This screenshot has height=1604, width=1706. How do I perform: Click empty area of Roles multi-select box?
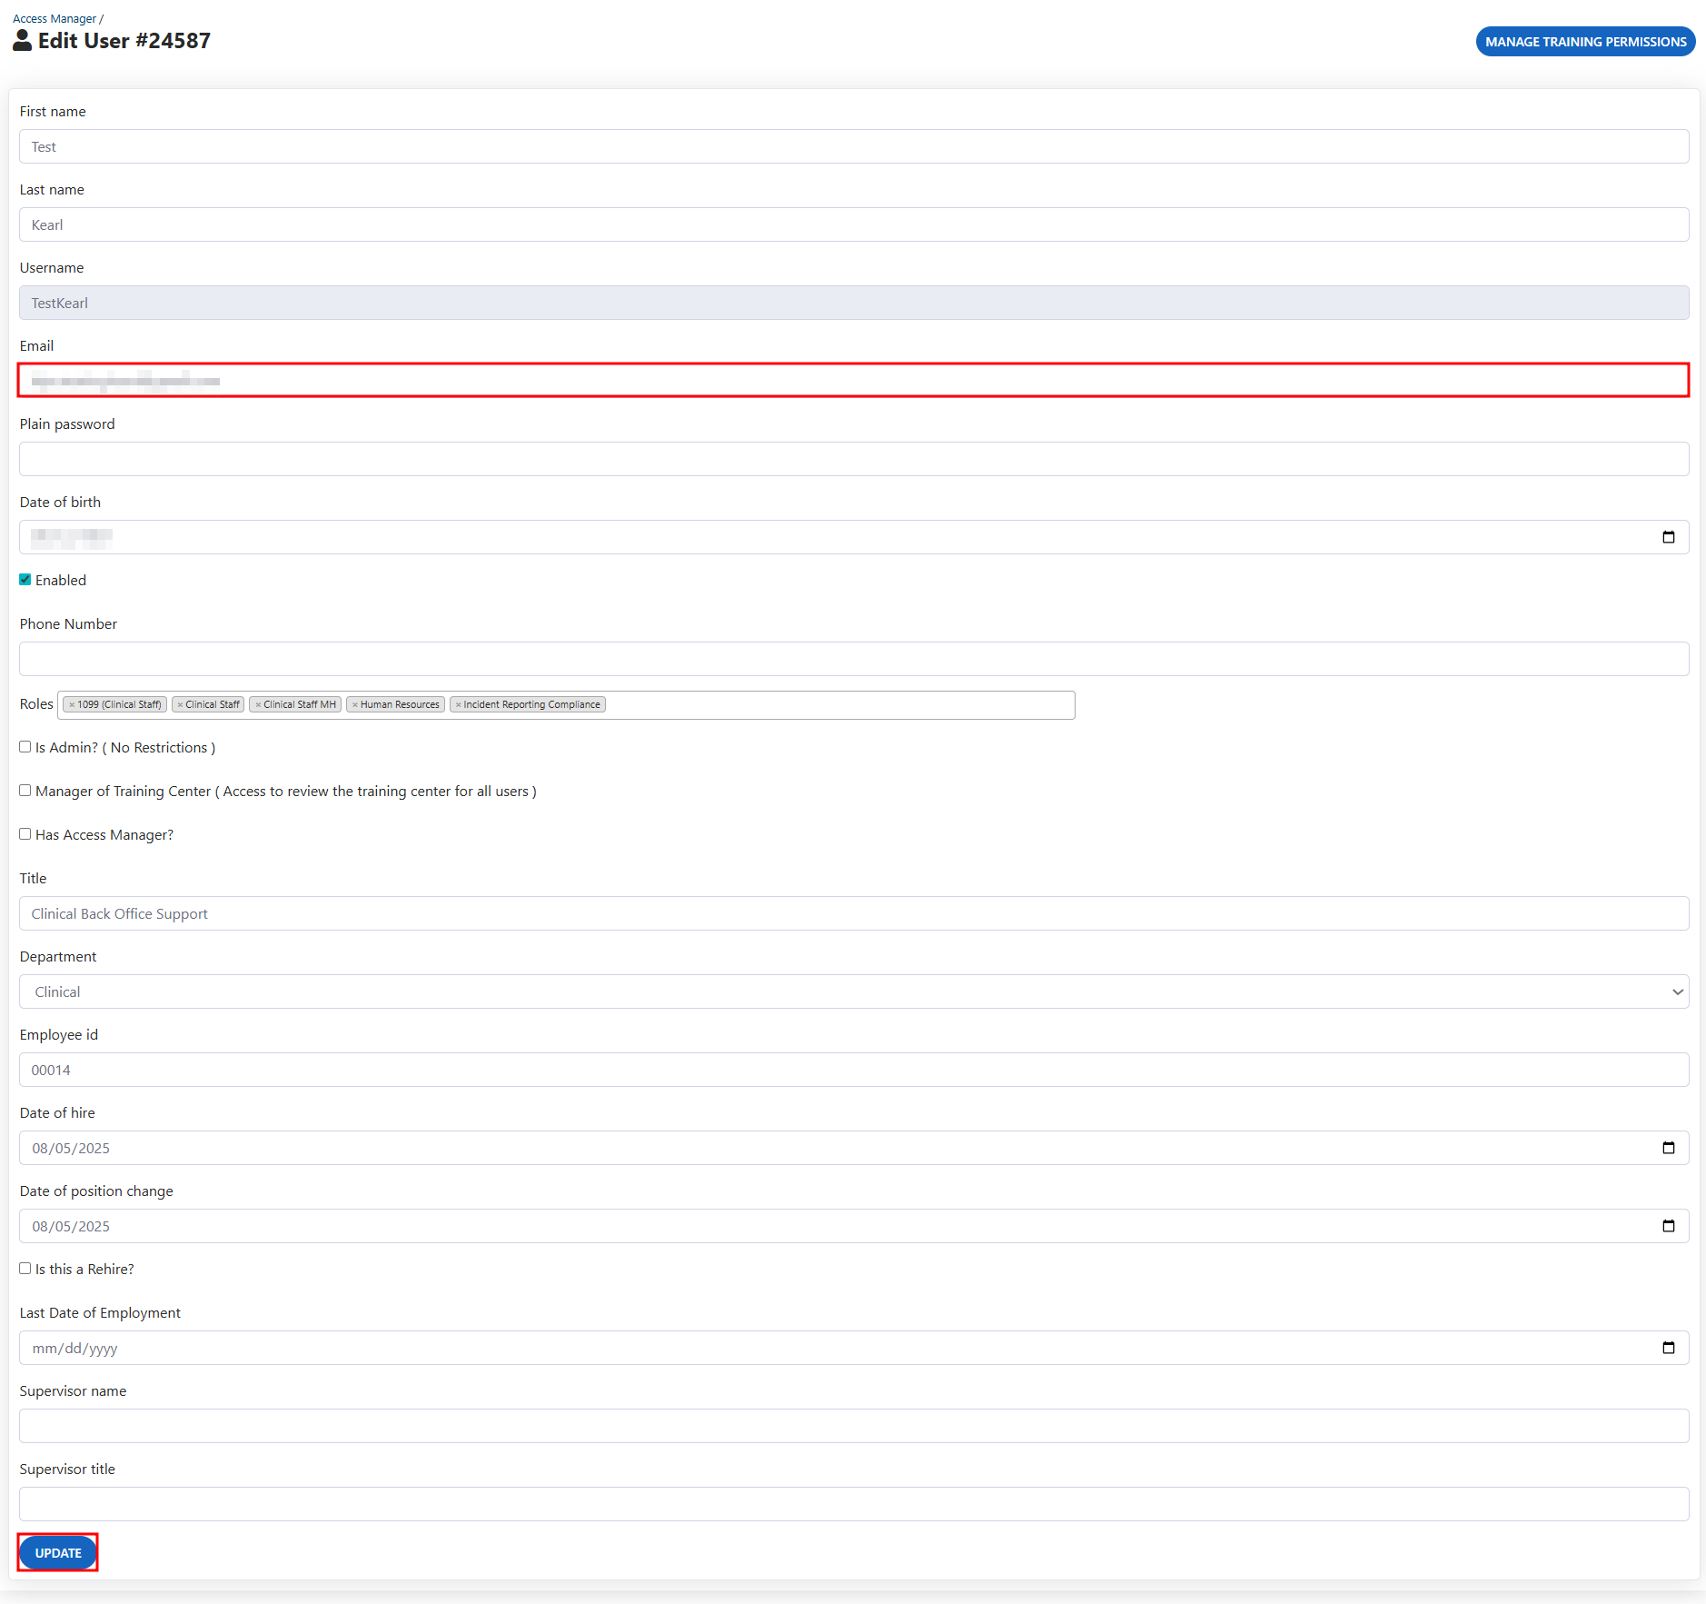[836, 705]
